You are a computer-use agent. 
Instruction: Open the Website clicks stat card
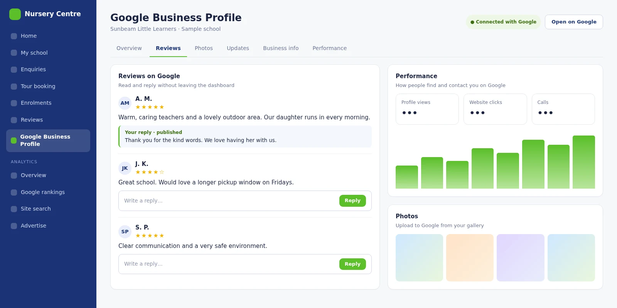495,109
